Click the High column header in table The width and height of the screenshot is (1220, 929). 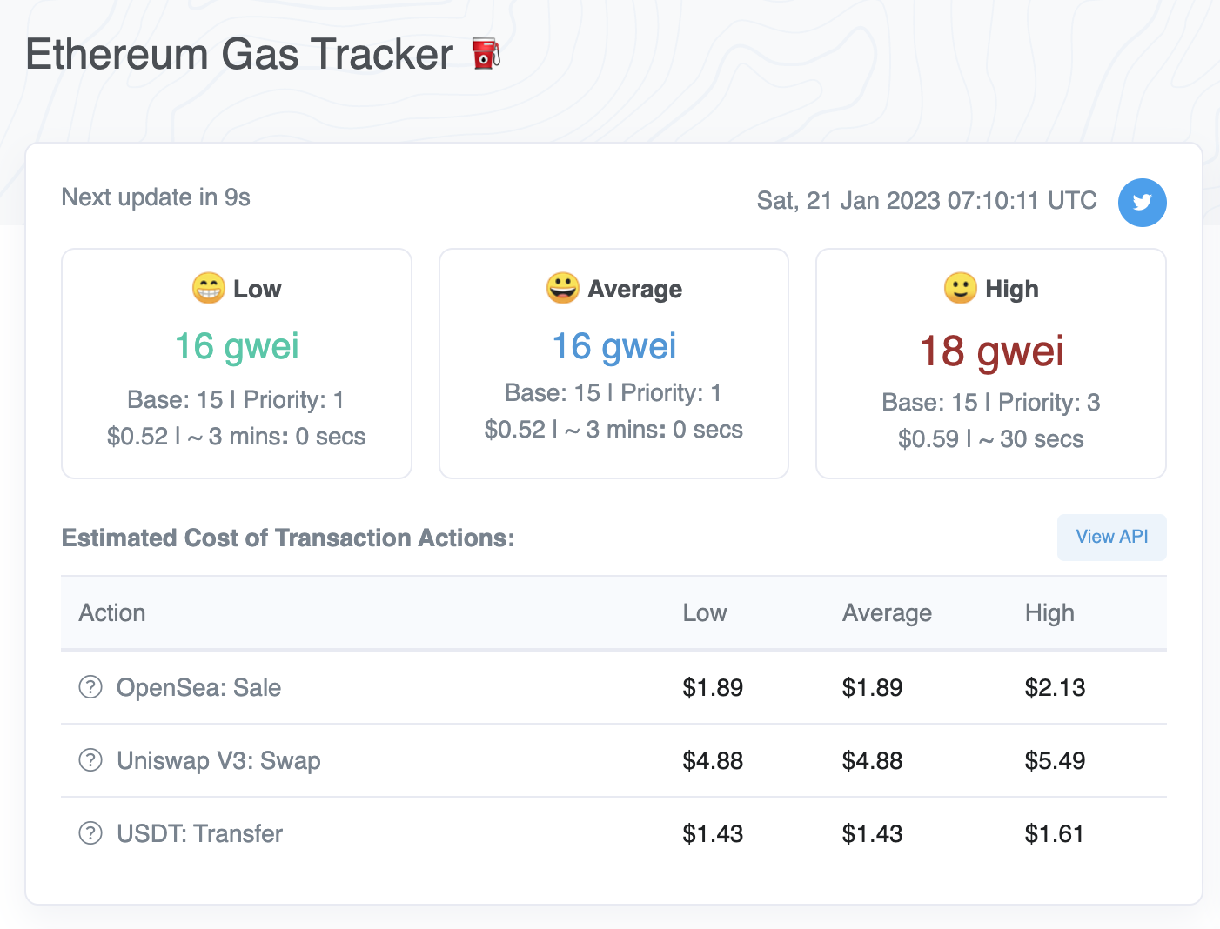tap(1049, 613)
